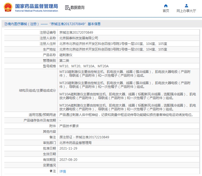The height and width of the screenshot is (176, 202).
Task: Go to 首页 in top navigation
Action: click(x=166, y=11)
